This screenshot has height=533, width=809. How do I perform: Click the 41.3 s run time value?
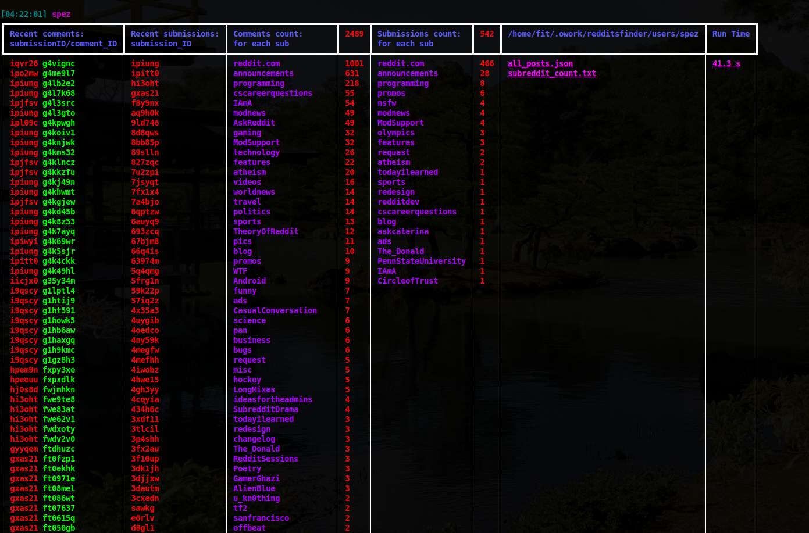[726, 63]
